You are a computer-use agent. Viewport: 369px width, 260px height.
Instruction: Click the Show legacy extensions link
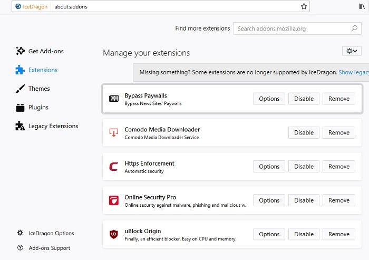(x=354, y=72)
